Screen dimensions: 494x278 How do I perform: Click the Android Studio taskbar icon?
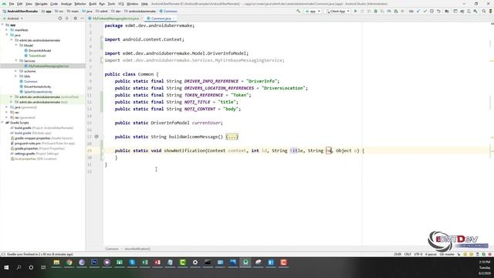coord(245,263)
